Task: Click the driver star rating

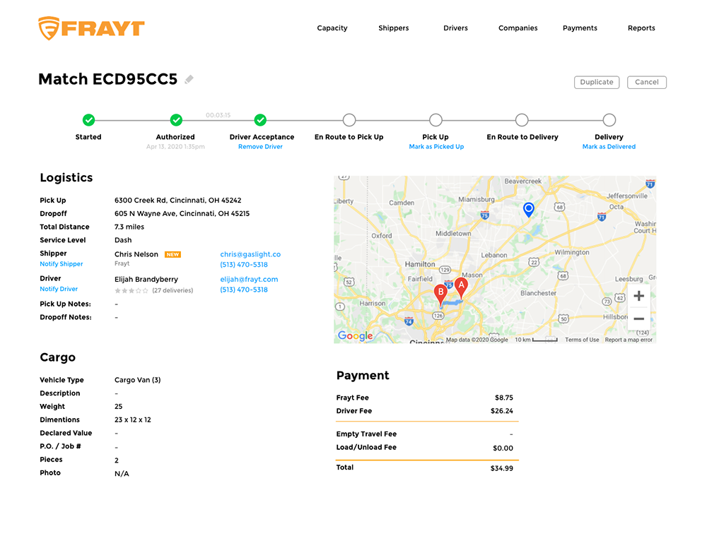Action: 132,291
